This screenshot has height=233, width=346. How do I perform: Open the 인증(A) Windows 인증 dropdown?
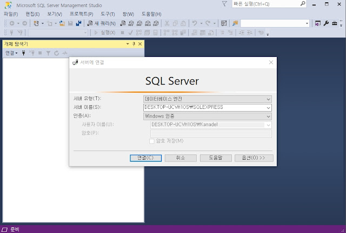pyautogui.click(x=208, y=116)
